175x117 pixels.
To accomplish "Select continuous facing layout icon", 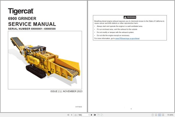I will (163, 115).
